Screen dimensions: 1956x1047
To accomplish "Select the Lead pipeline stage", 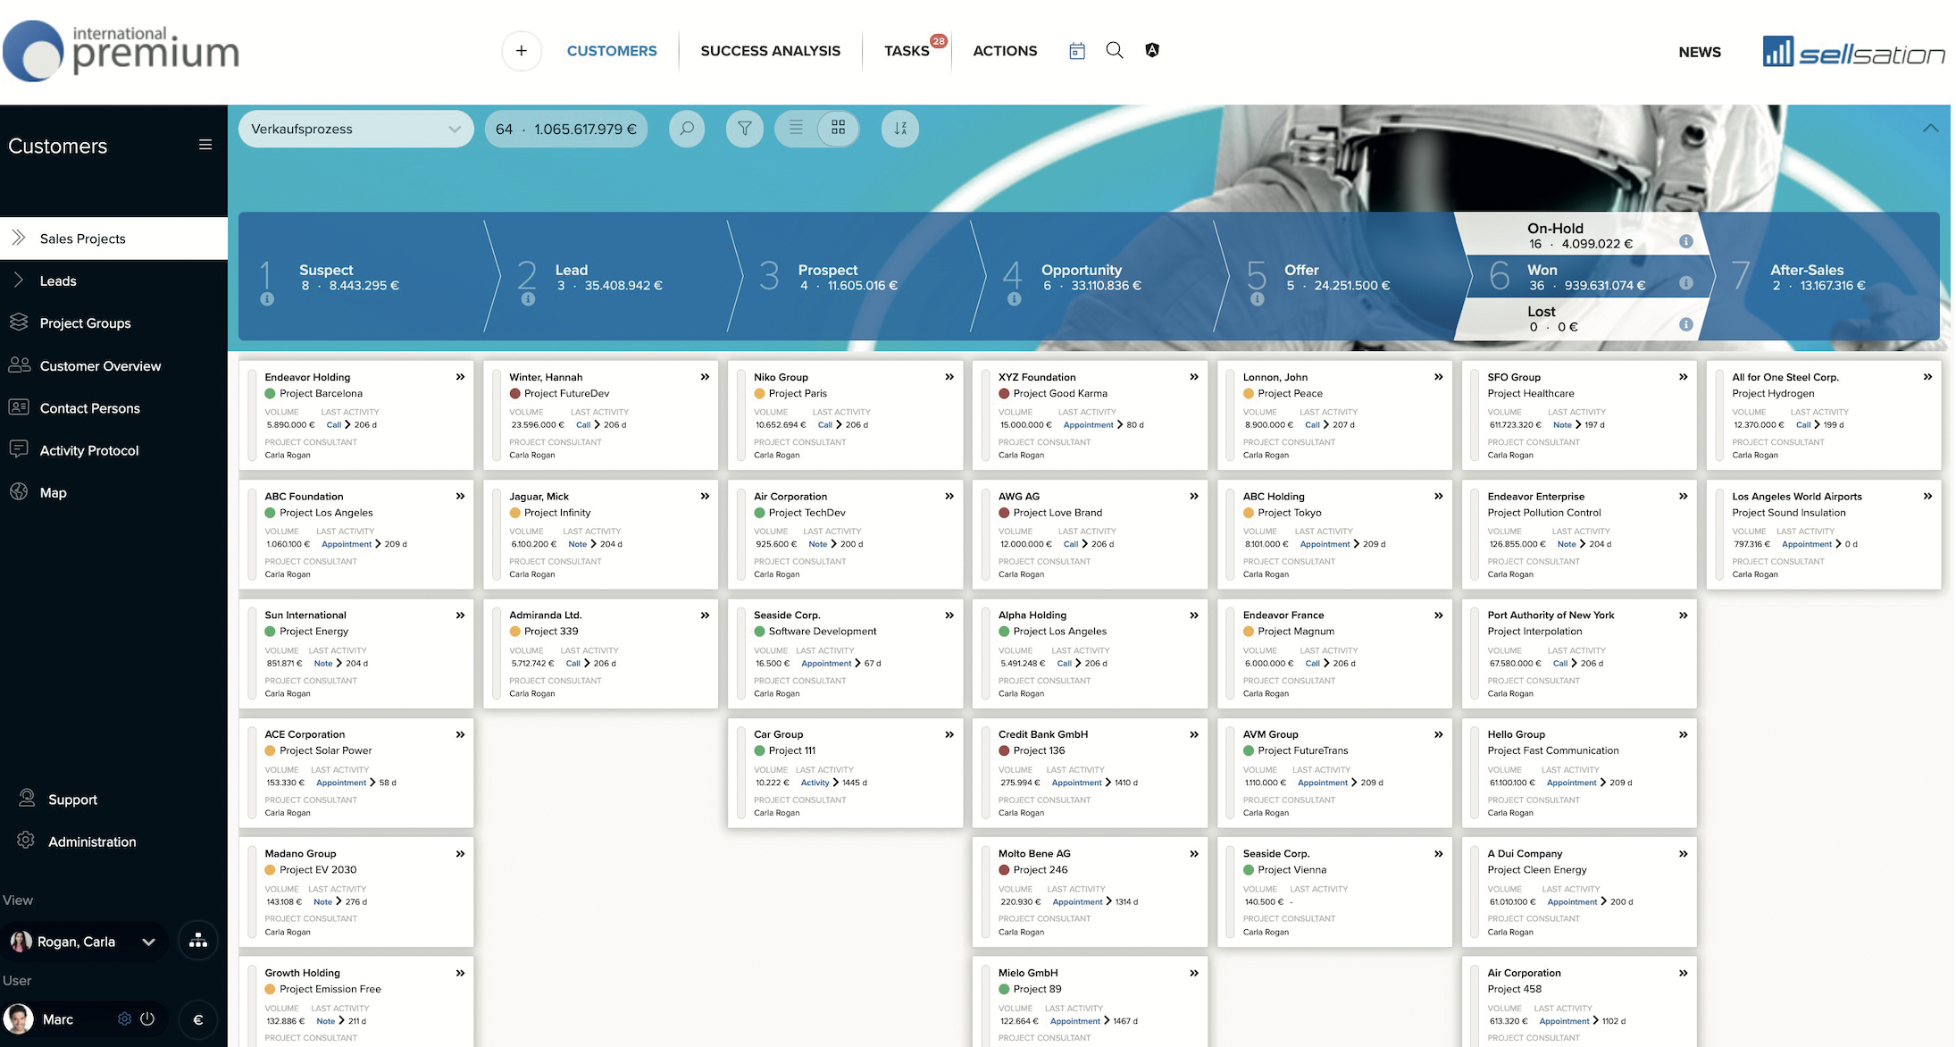I will tap(614, 277).
